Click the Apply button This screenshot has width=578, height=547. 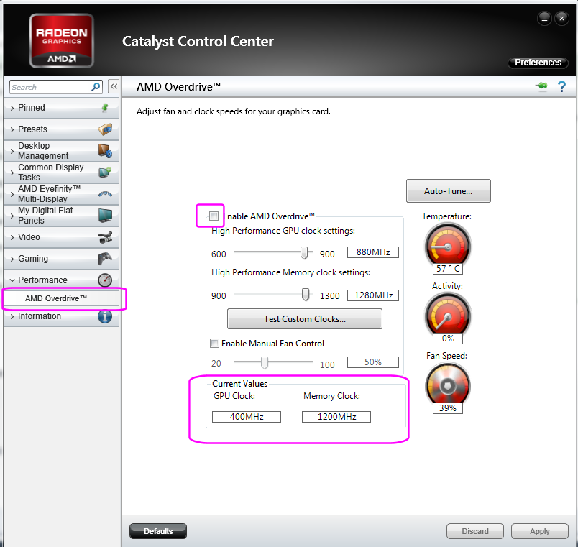tap(540, 531)
